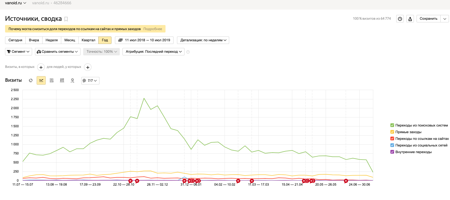Switch to the stacked area chart view

click(x=52, y=80)
